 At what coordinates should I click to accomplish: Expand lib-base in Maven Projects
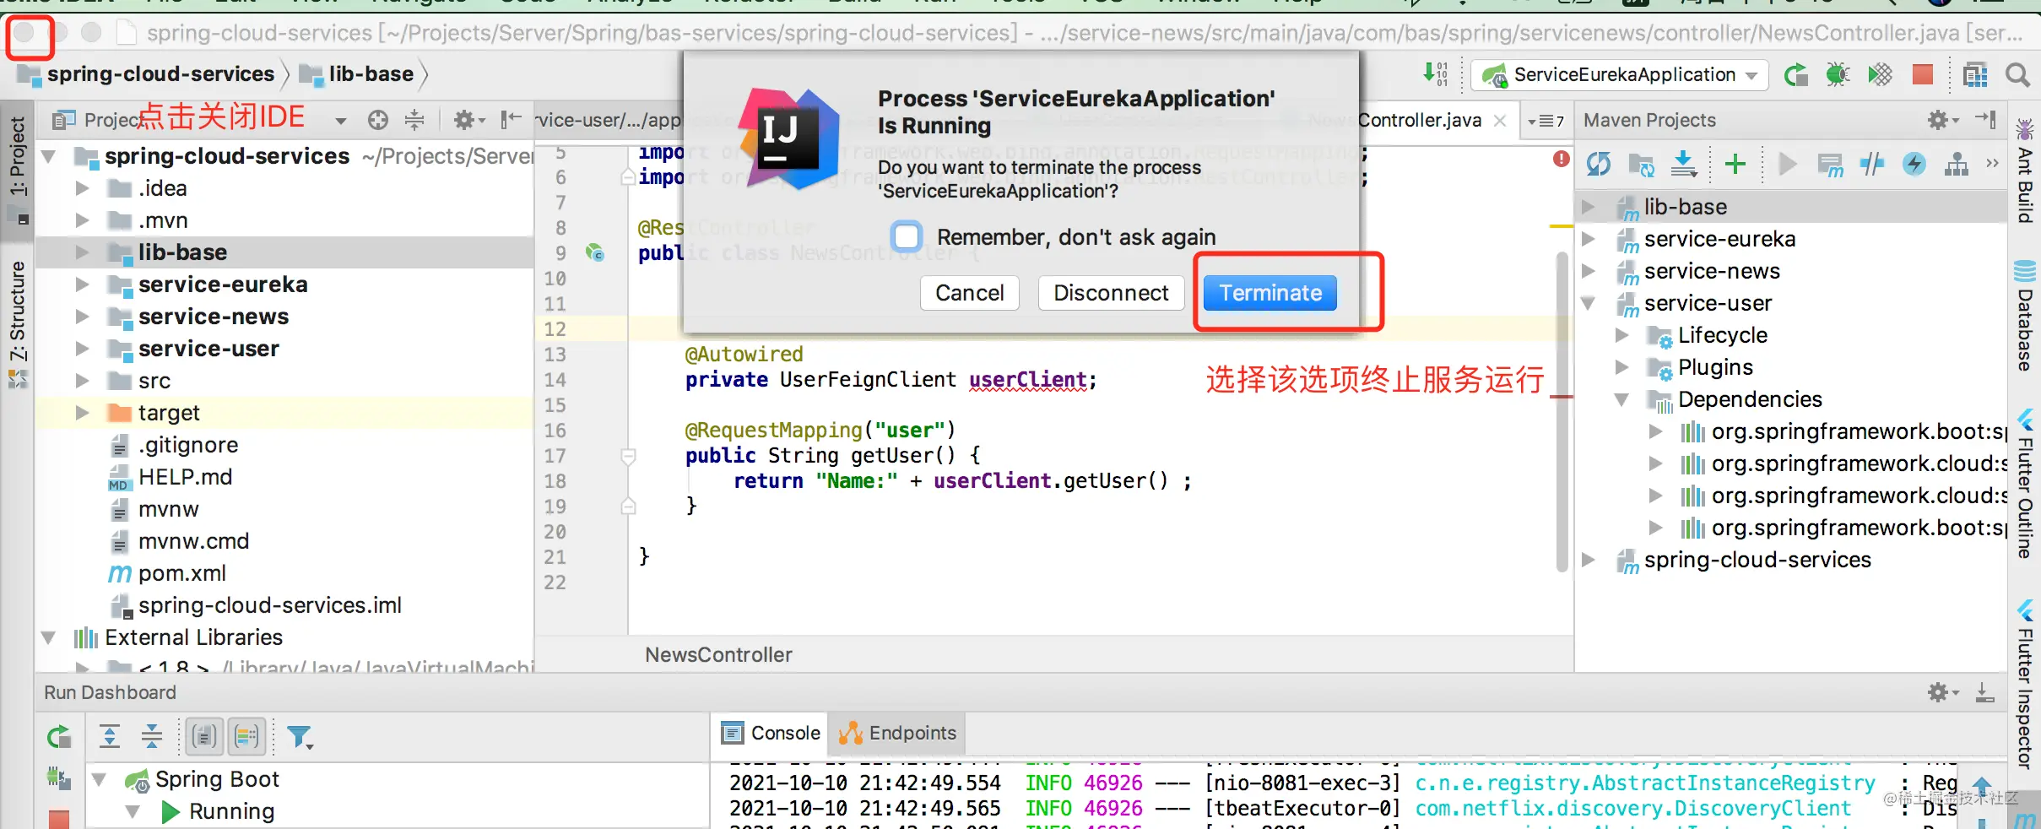1588,207
